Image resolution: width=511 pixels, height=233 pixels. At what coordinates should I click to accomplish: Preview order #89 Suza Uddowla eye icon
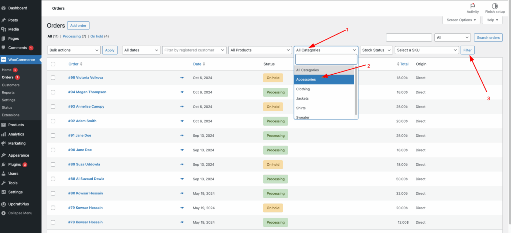point(182,164)
